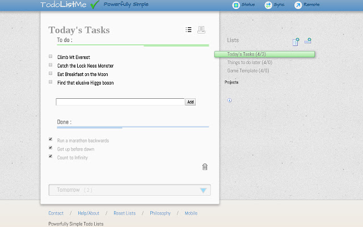This screenshot has width=363, height=227.
Task: Check off Climb Mt Everest
Action: 50,56
